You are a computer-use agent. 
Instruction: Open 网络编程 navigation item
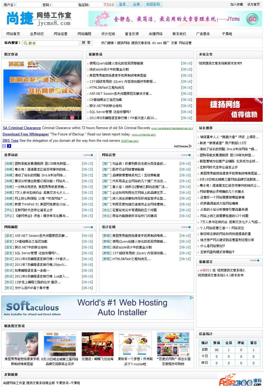[x=84, y=34]
